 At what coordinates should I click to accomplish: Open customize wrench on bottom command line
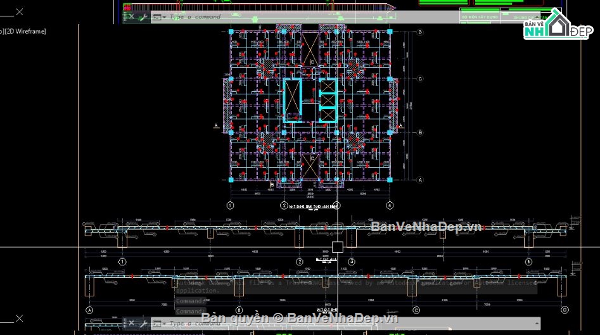[x=143, y=324]
